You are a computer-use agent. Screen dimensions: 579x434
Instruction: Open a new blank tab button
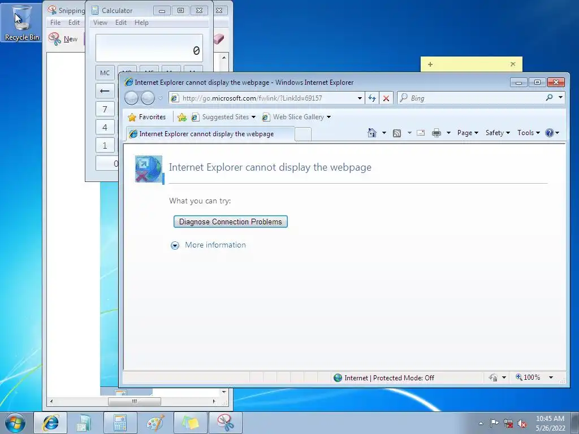coord(303,134)
